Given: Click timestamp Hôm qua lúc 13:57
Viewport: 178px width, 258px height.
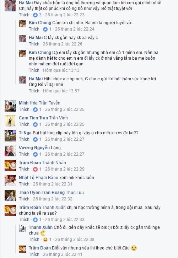Looking at the screenshot, I should coord(61,91).
